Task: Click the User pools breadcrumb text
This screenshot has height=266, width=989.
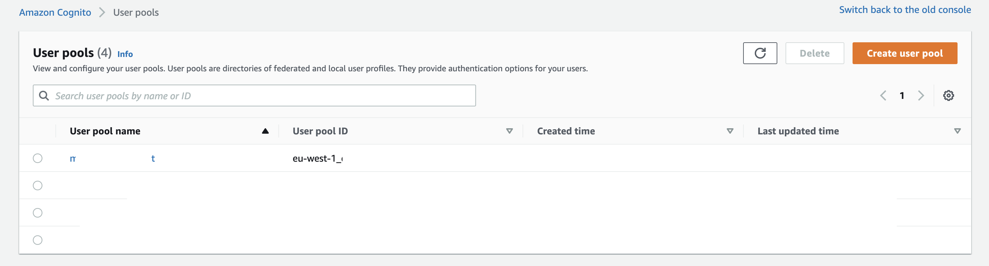Action: [136, 12]
